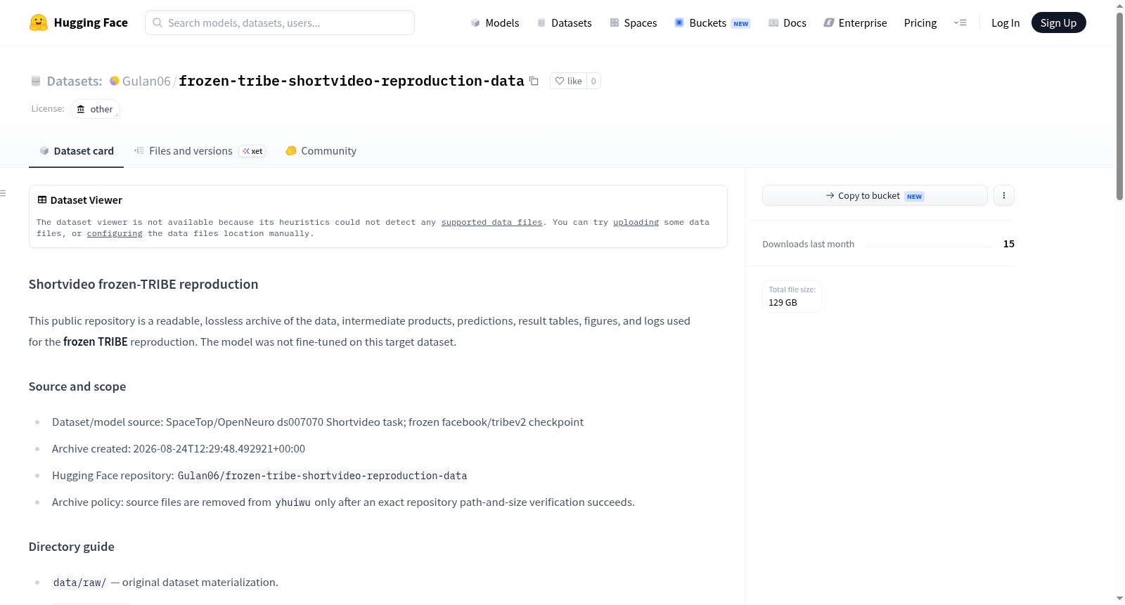The height and width of the screenshot is (605, 1125).
Task: Click the 'supported data files' link
Action: coord(491,222)
